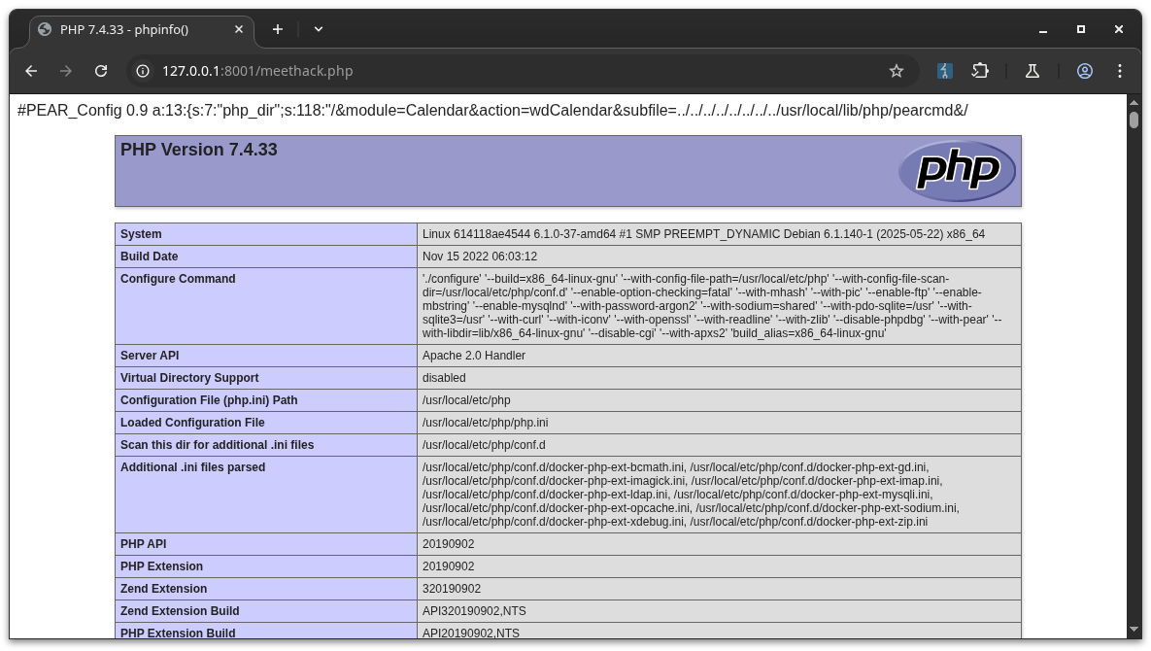1151x651 pixels.
Task: Minimize the browser window
Action: [1043, 29]
